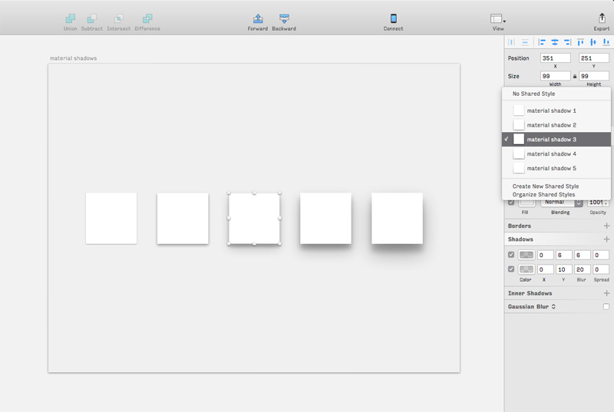Viewport: 614px width, 412px height.
Task: Enable the Gaussian Blur checkbox
Action: (606, 307)
